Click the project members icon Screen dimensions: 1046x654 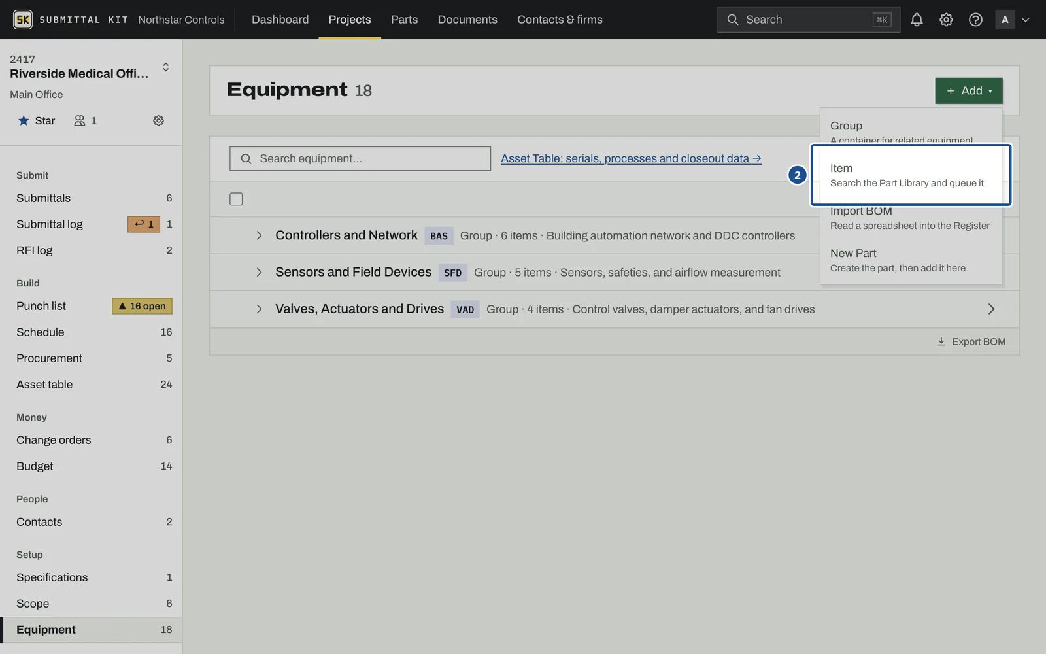[x=80, y=120]
